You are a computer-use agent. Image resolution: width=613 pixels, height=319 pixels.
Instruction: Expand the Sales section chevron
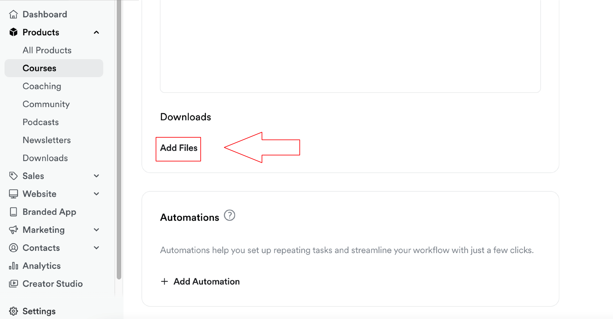coord(96,176)
